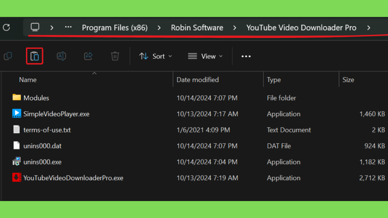
Task: Select unins000.exe file name
Action: click(x=42, y=162)
